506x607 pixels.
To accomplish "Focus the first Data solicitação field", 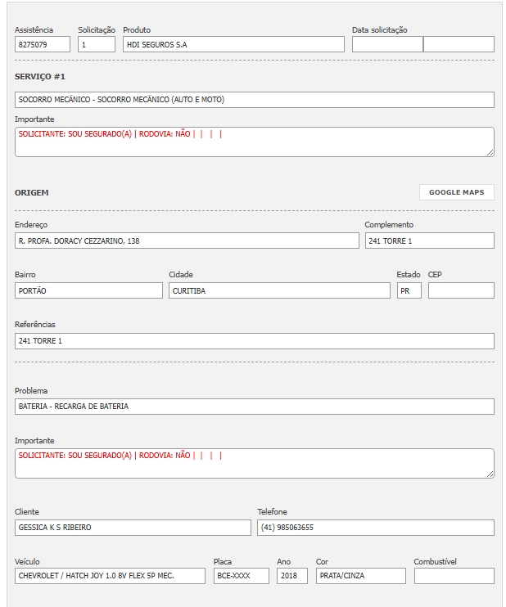I will 387,44.
